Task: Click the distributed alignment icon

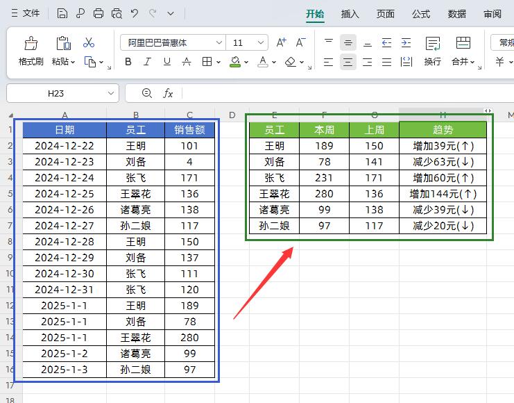Action: [x=406, y=62]
